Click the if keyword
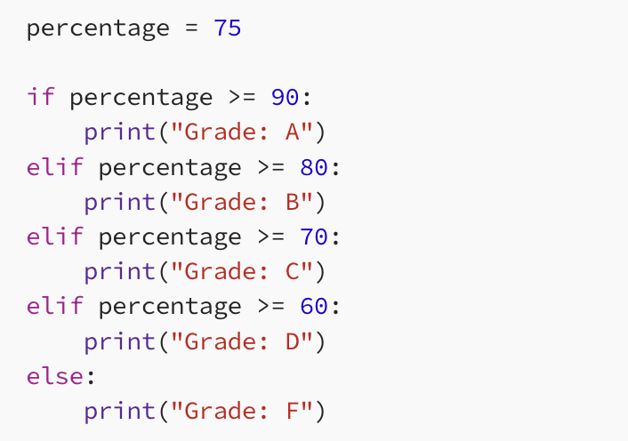 (x=40, y=98)
